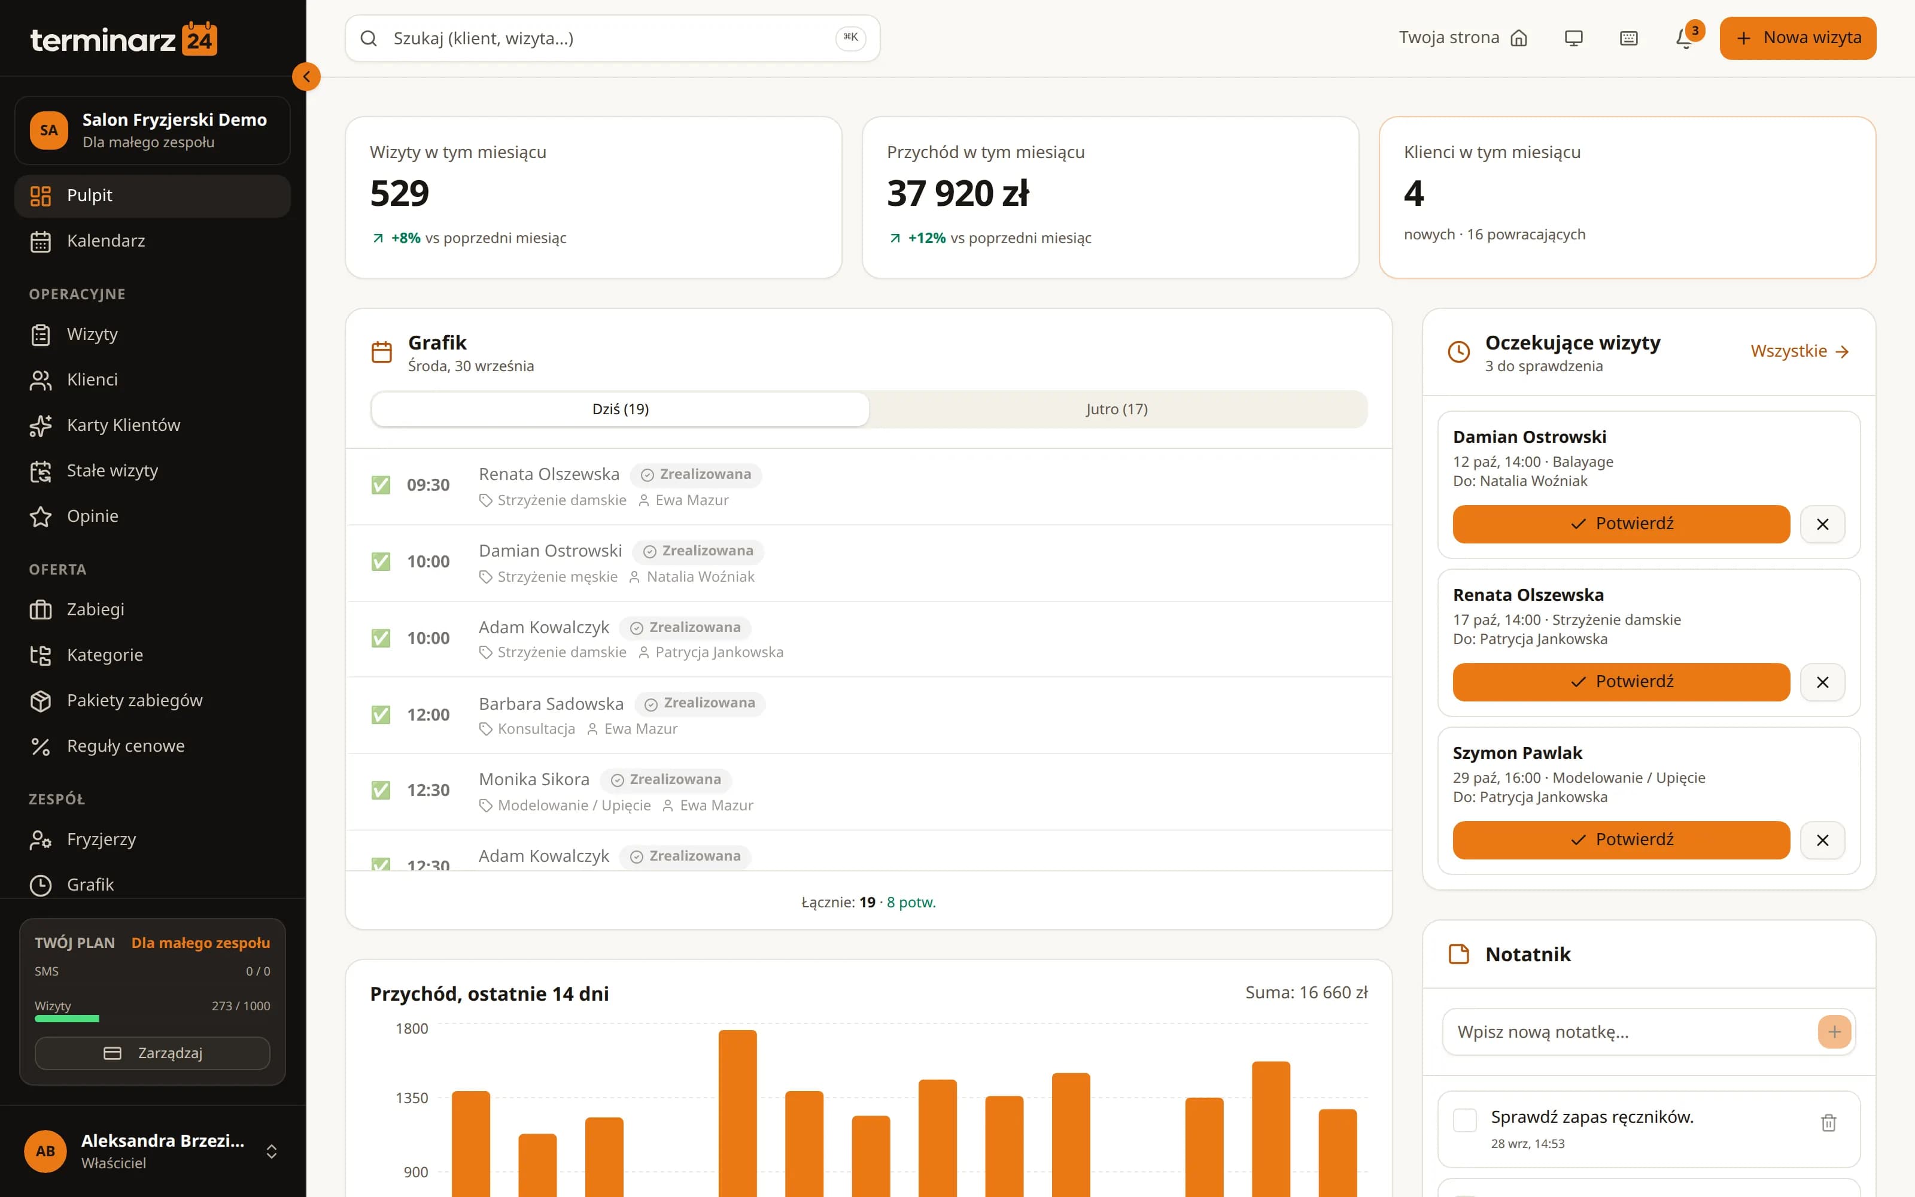Go to Kalendarz in sidebar

point(153,241)
